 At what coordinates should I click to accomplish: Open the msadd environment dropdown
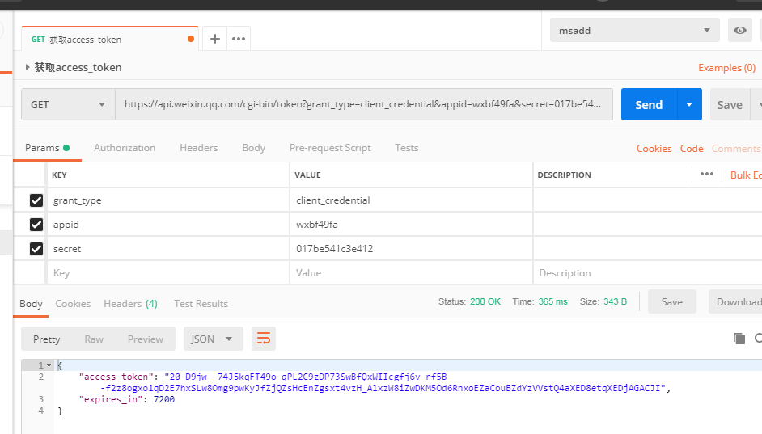click(634, 30)
